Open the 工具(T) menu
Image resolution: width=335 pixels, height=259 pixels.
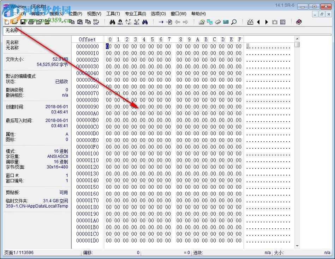click(x=113, y=14)
